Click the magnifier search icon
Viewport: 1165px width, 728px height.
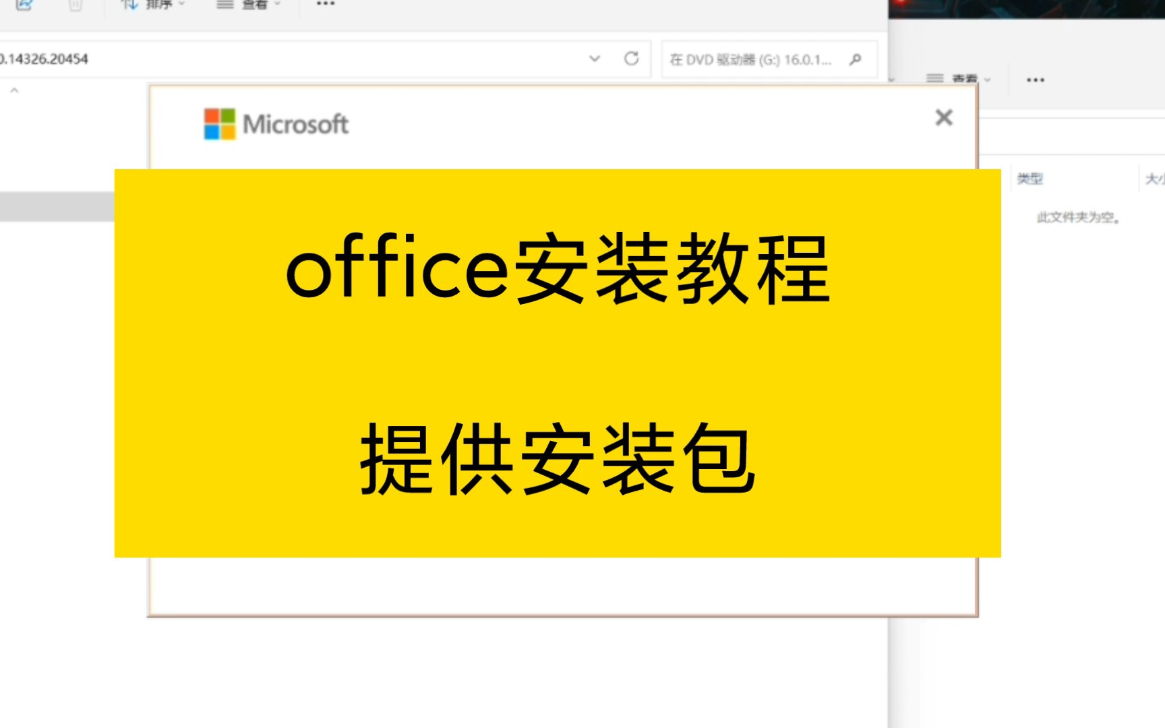click(856, 59)
